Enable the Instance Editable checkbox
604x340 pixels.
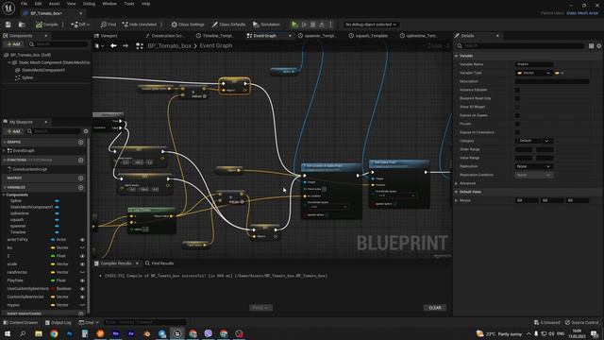coord(517,90)
